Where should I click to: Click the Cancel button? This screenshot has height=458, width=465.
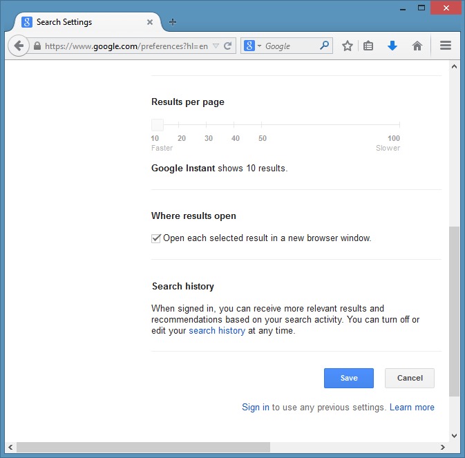click(410, 378)
